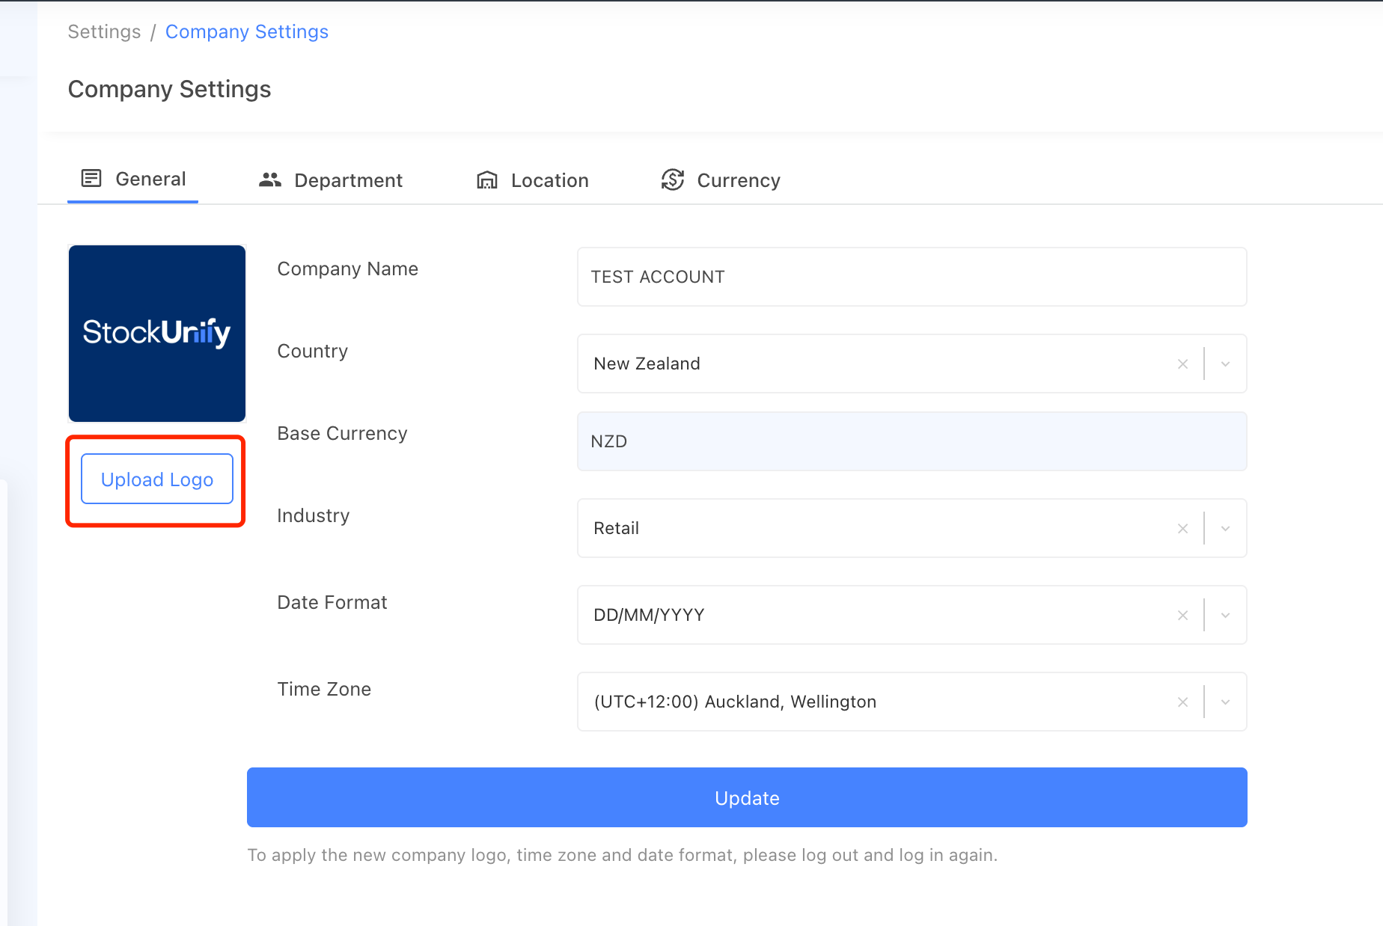Click the Company Name input field
Image resolution: width=1383 pixels, height=926 pixels.
tap(912, 277)
